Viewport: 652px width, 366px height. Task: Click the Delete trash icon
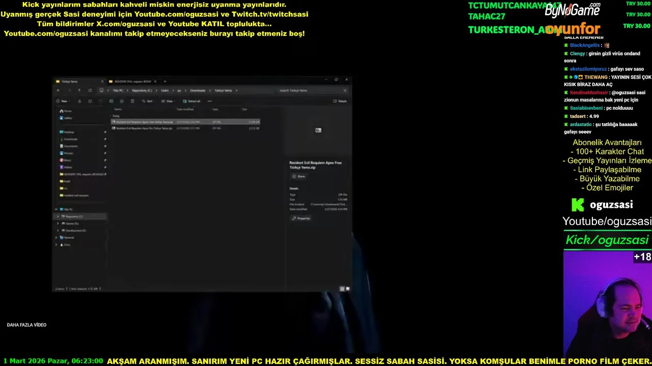pyautogui.click(x=132, y=101)
